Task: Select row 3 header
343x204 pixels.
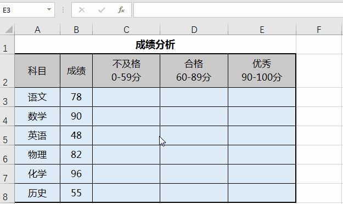Action: click(7, 97)
